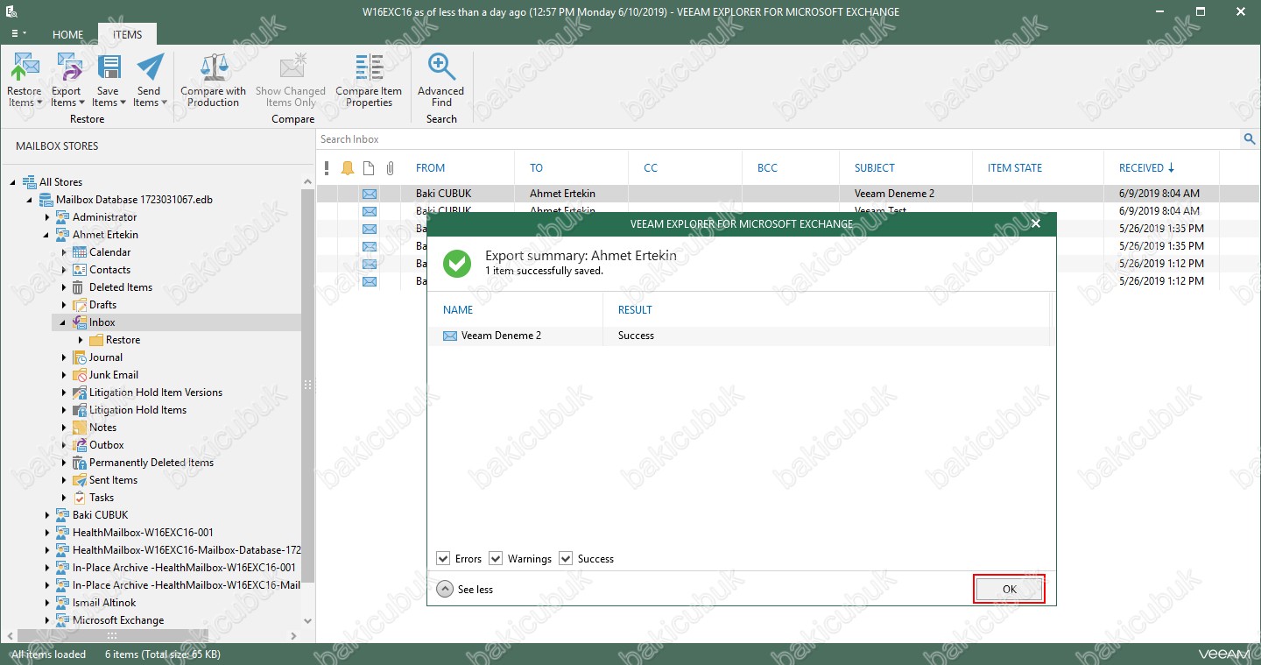
Task: Select the Sent Items folder
Action: pyautogui.click(x=113, y=480)
